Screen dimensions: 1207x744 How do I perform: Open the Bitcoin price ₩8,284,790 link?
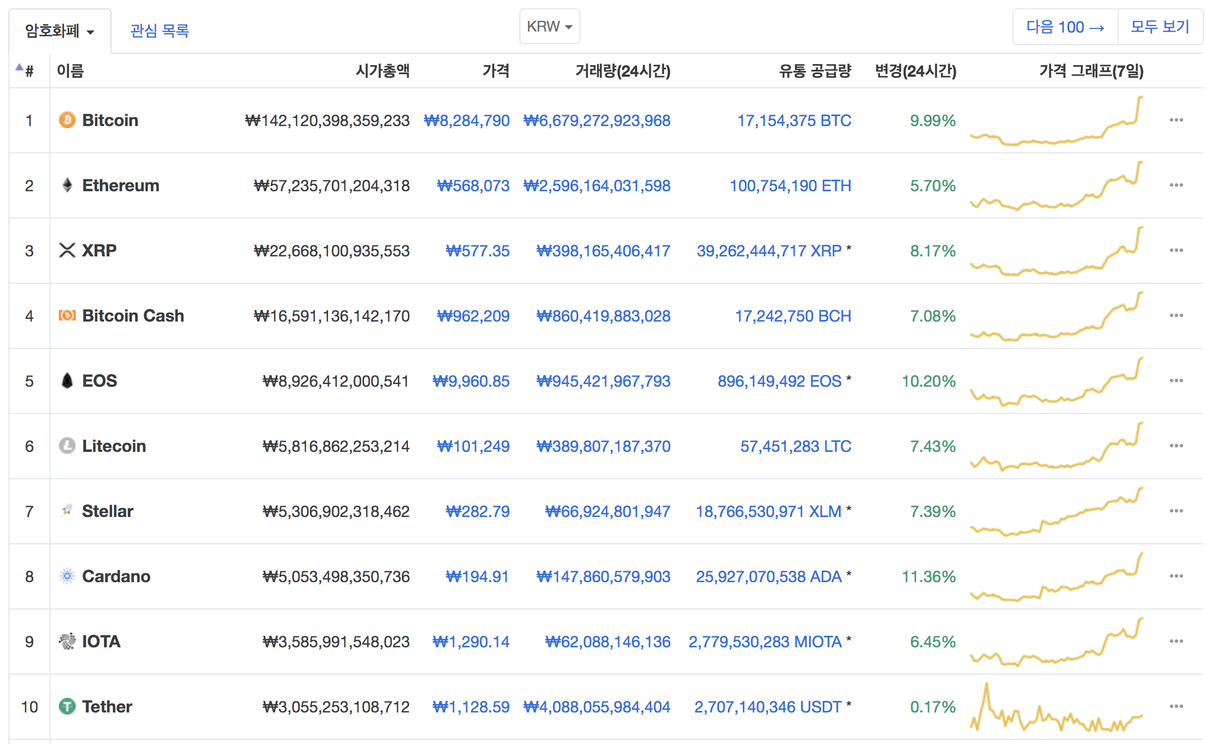(466, 120)
